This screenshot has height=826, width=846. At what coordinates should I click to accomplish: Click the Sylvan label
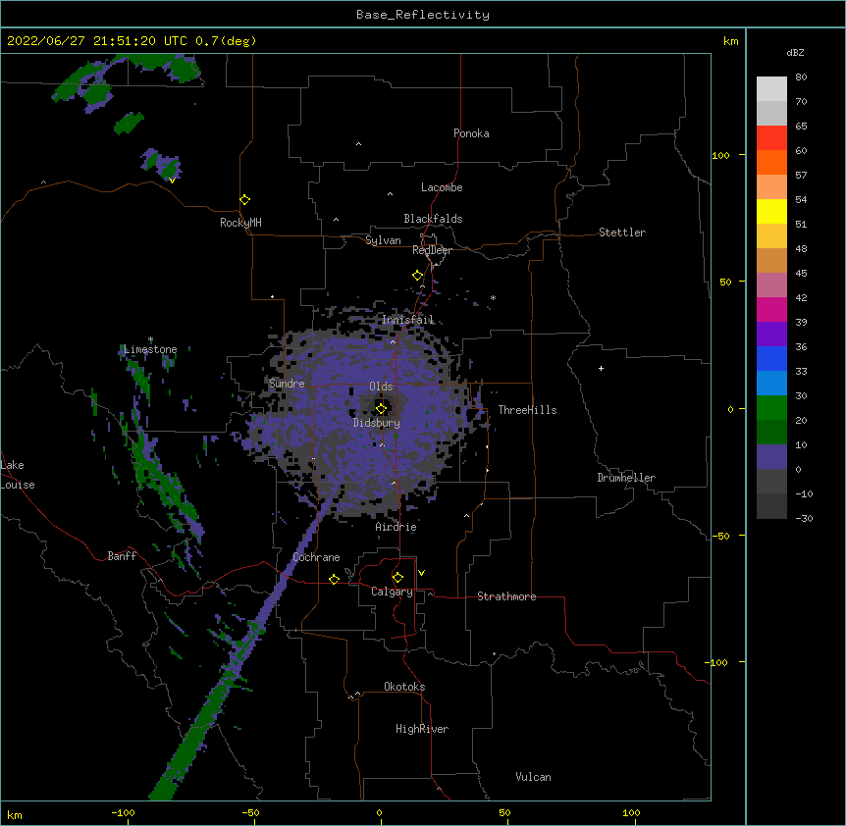tap(383, 240)
